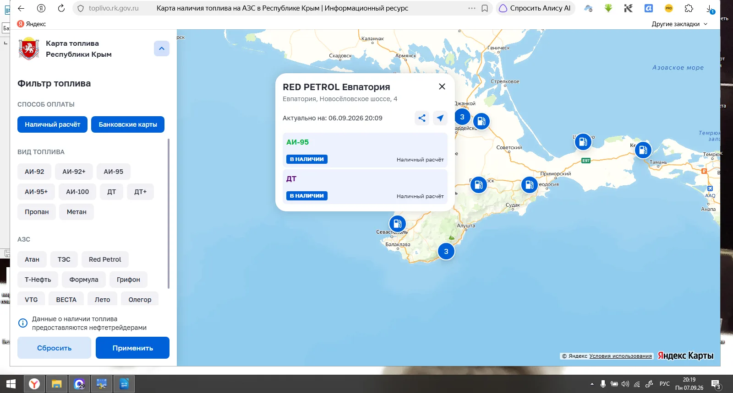The width and height of the screenshot is (733, 393).
Task: Filter by Лето stations
Action: pyautogui.click(x=102, y=299)
